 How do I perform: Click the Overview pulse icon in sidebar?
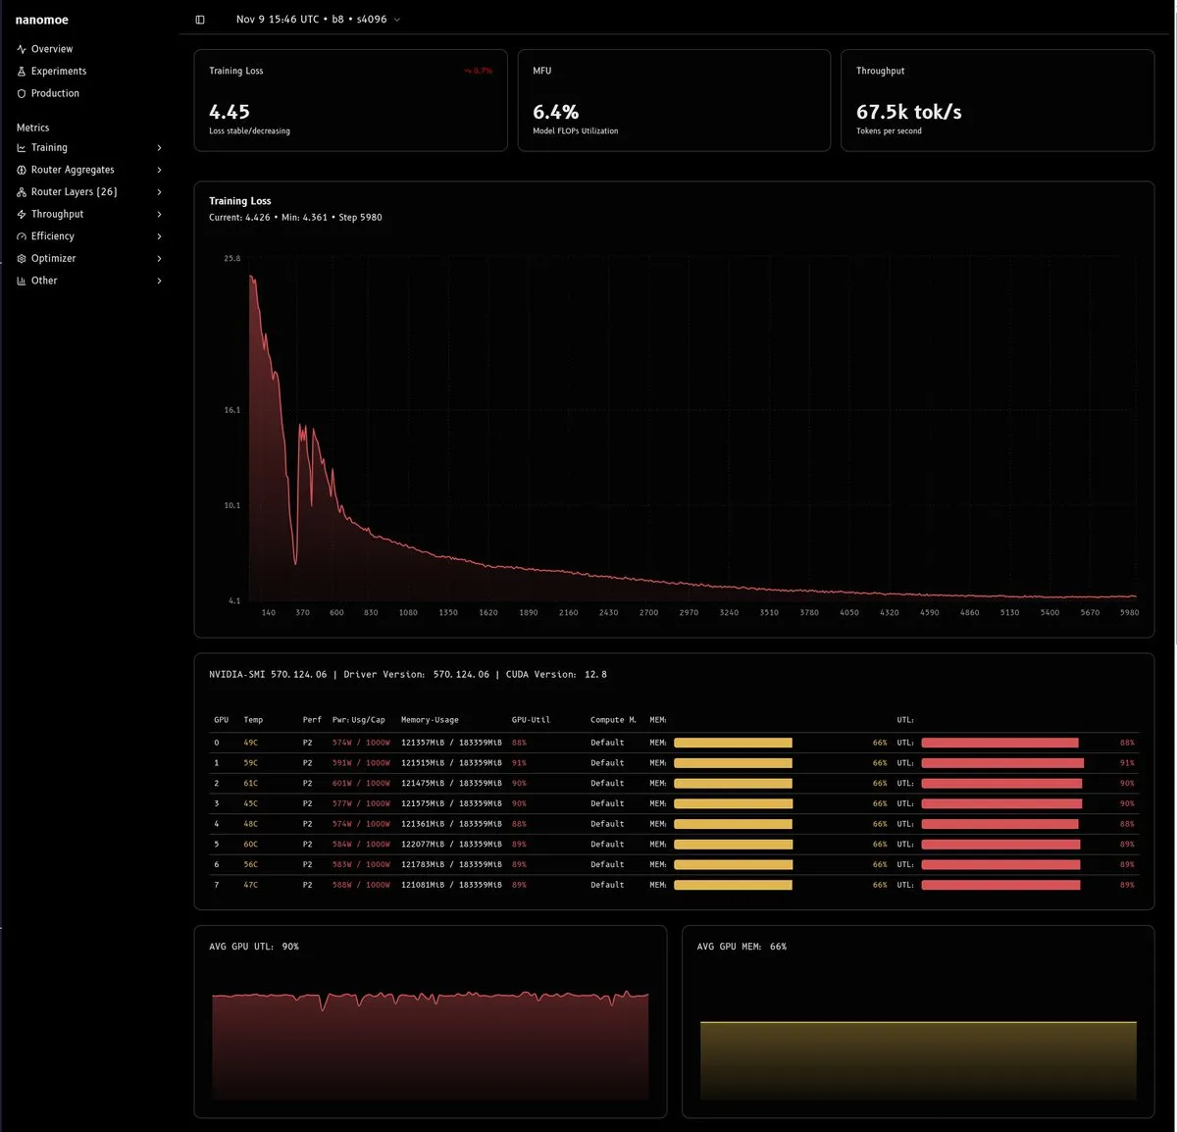(22, 49)
